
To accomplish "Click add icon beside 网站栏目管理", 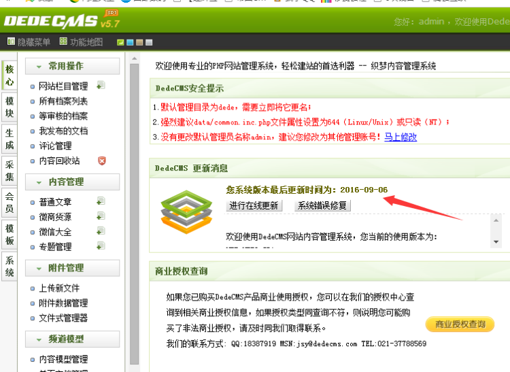I will (101, 85).
